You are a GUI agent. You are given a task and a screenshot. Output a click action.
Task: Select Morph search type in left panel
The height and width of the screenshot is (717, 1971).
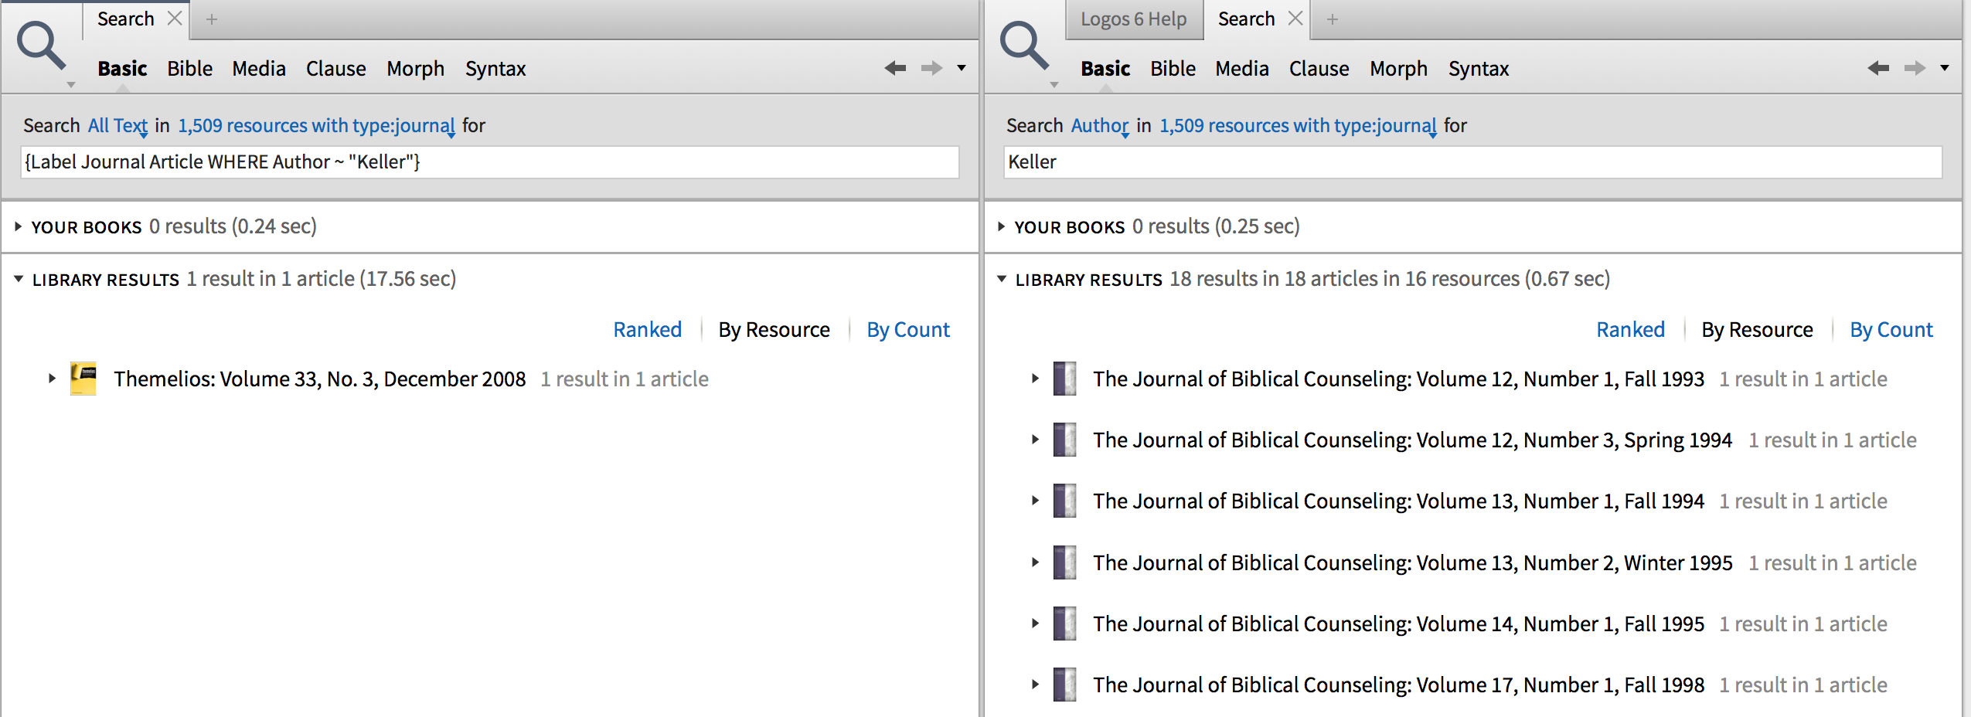point(416,69)
